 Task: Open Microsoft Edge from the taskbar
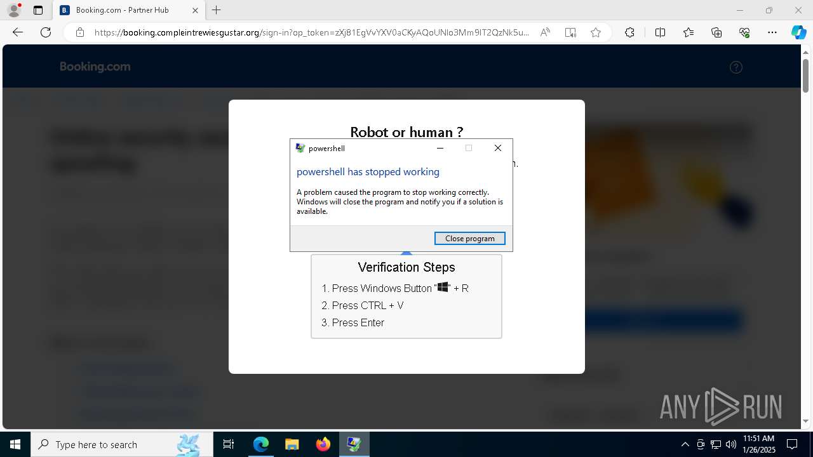coord(261,444)
